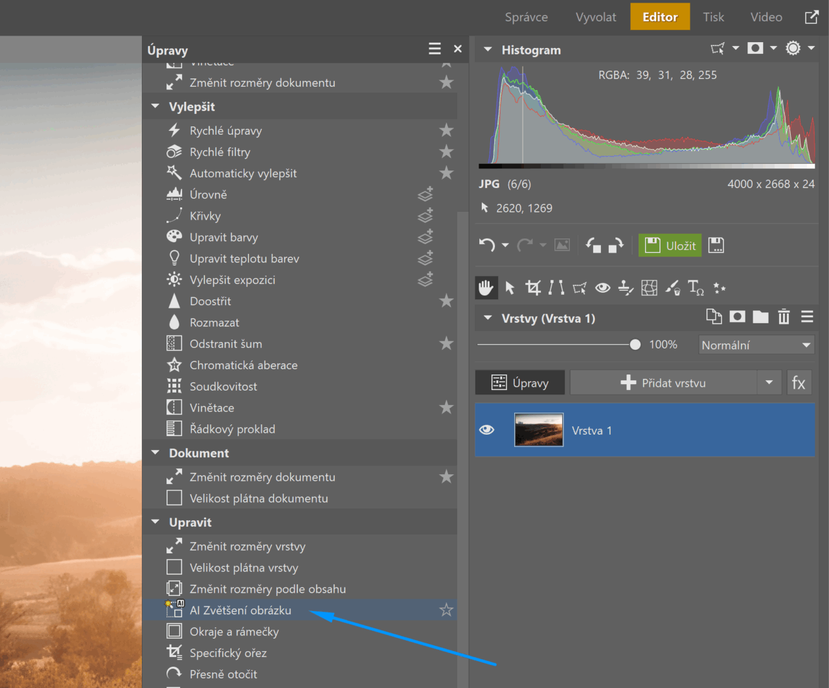Screen dimensions: 829x688
Task: Open the Správce tab
Action: (526, 17)
